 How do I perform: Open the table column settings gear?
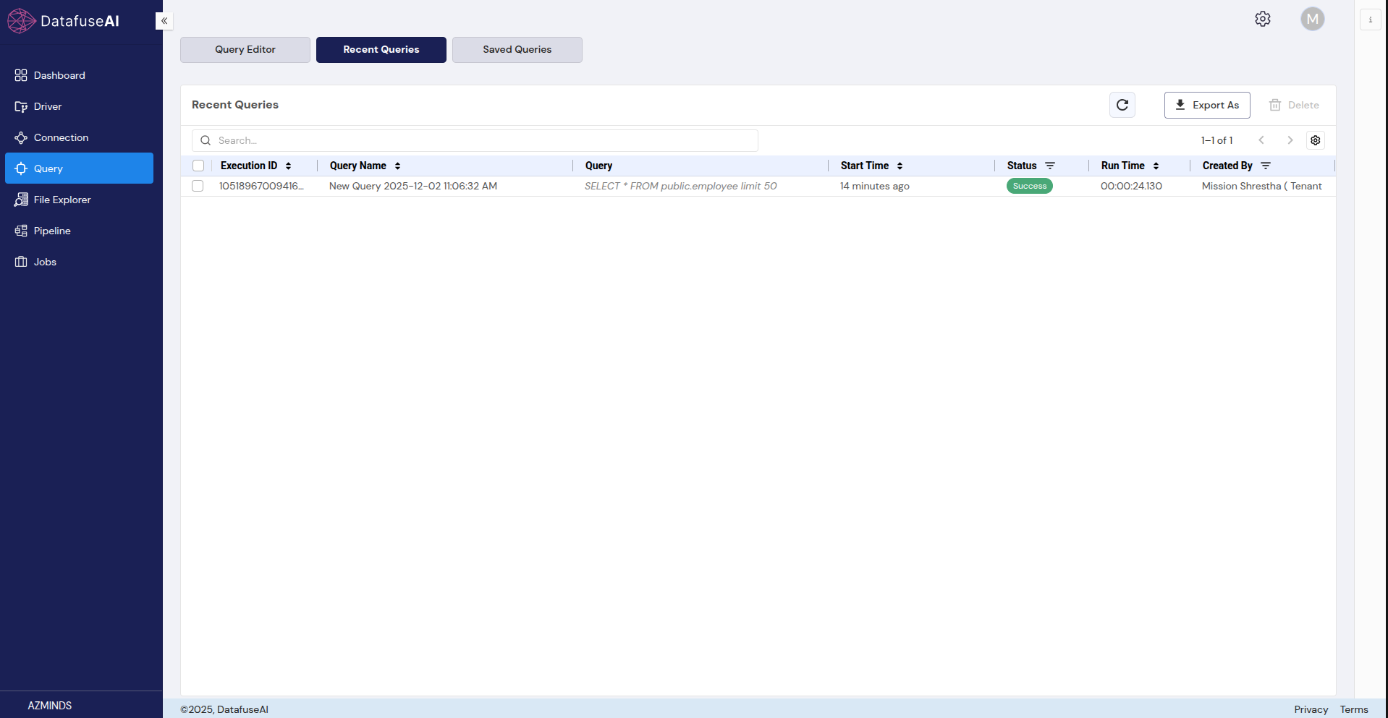[x=1315, y=140]
